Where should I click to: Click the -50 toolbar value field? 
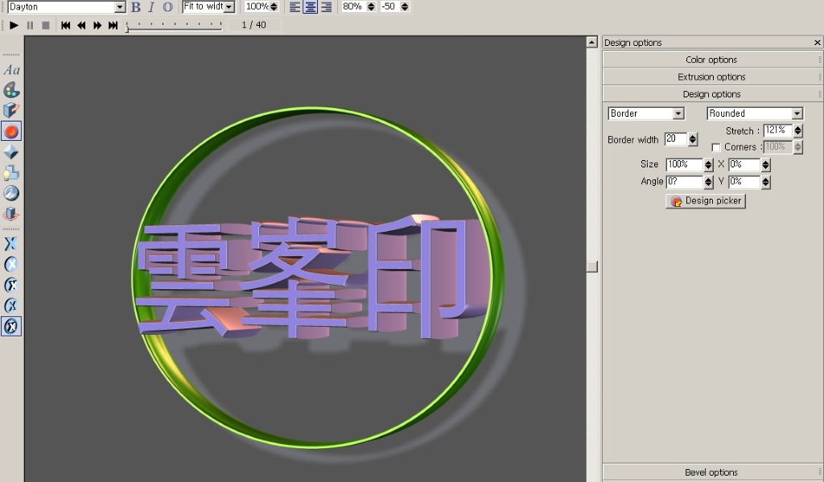point(389,6)
